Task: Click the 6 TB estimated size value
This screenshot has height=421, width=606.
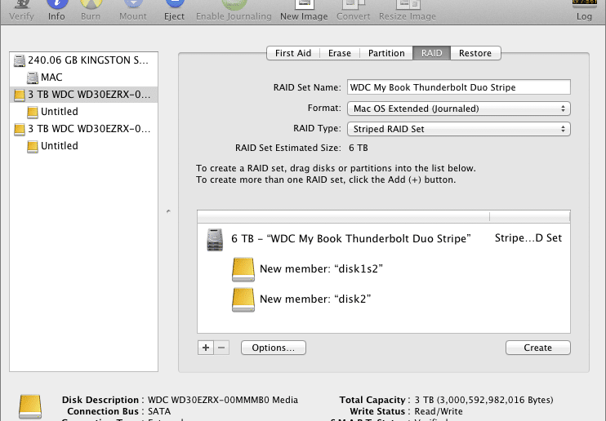Action: [359, 148]
